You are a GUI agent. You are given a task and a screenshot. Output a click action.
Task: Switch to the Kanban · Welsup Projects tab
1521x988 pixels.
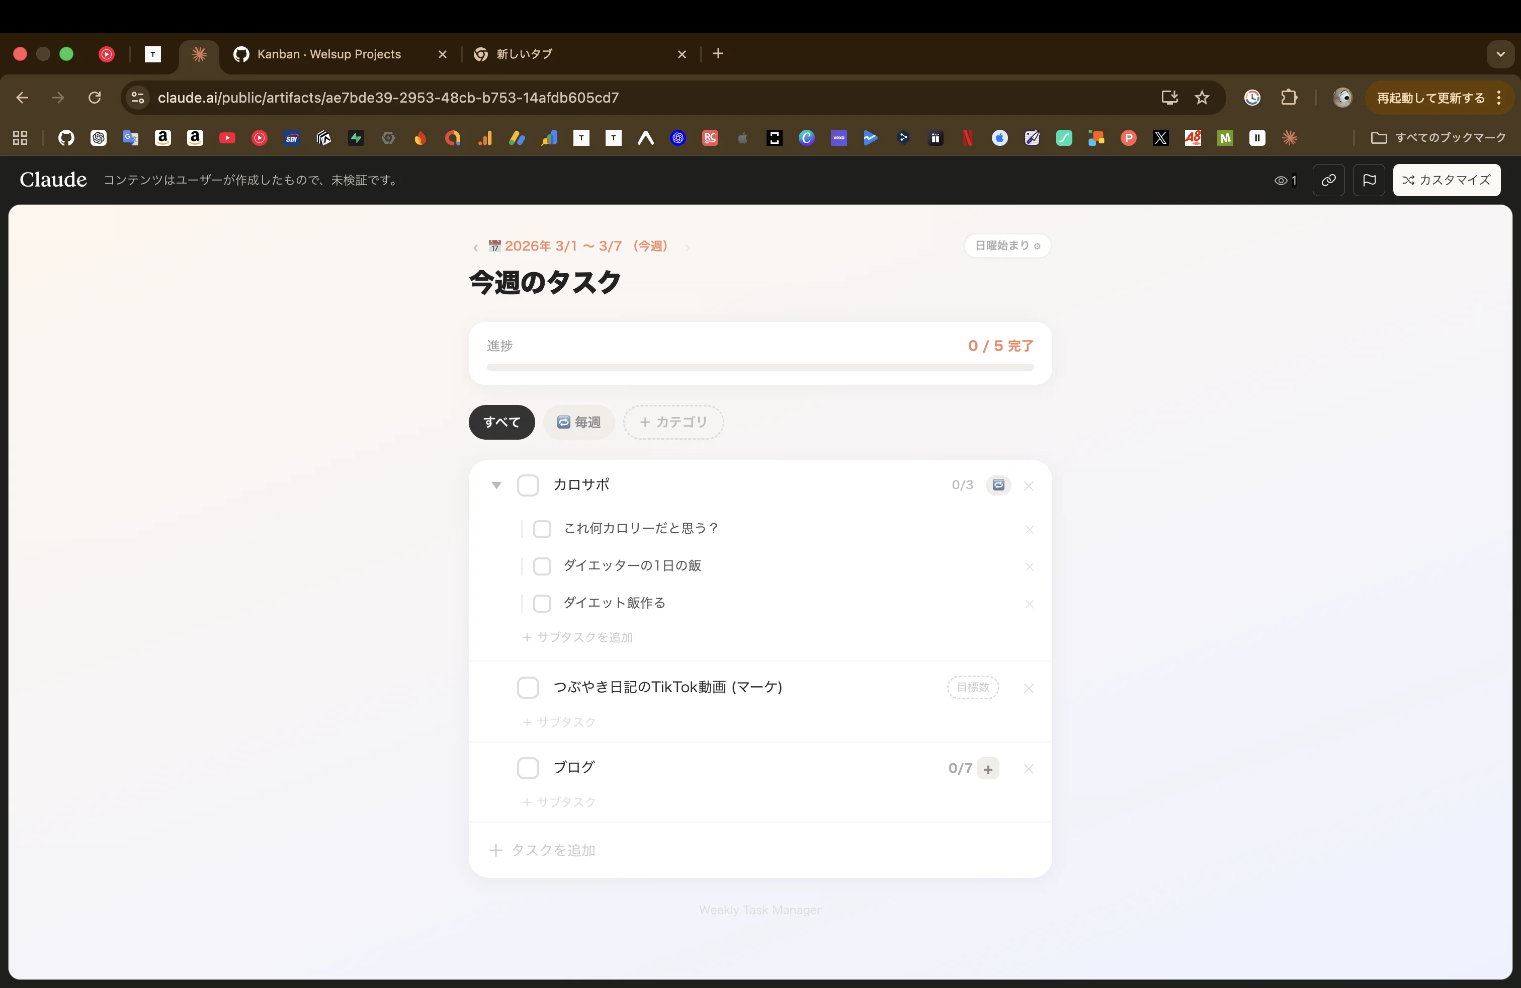(327, 54)
